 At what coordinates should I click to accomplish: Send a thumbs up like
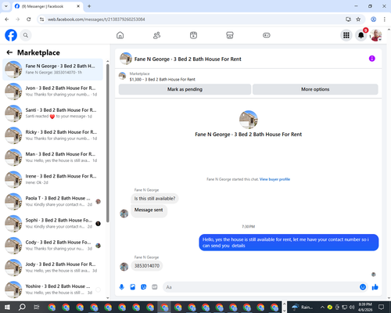coord(375,287)
